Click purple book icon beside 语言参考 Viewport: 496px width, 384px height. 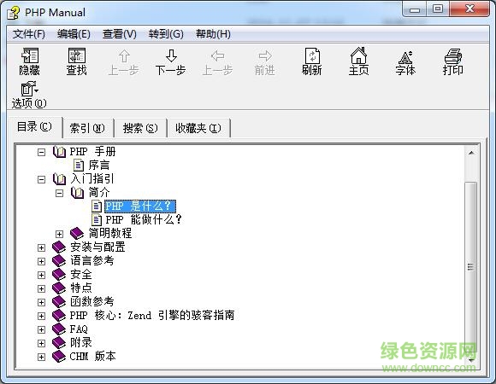point(59,260)
